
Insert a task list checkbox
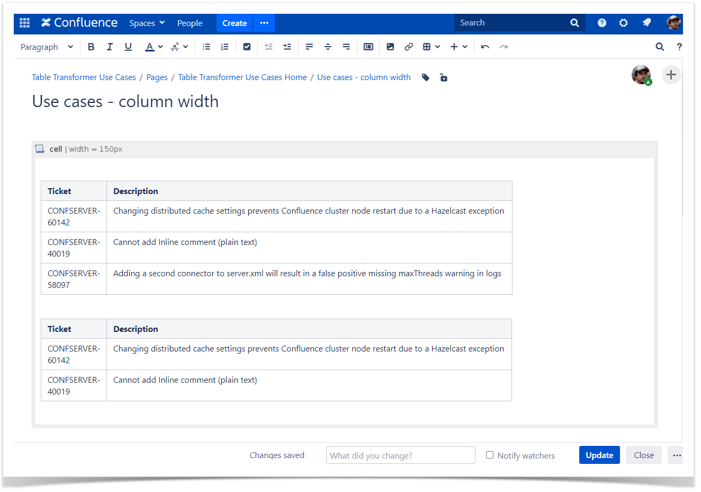(x=247, y=47)
